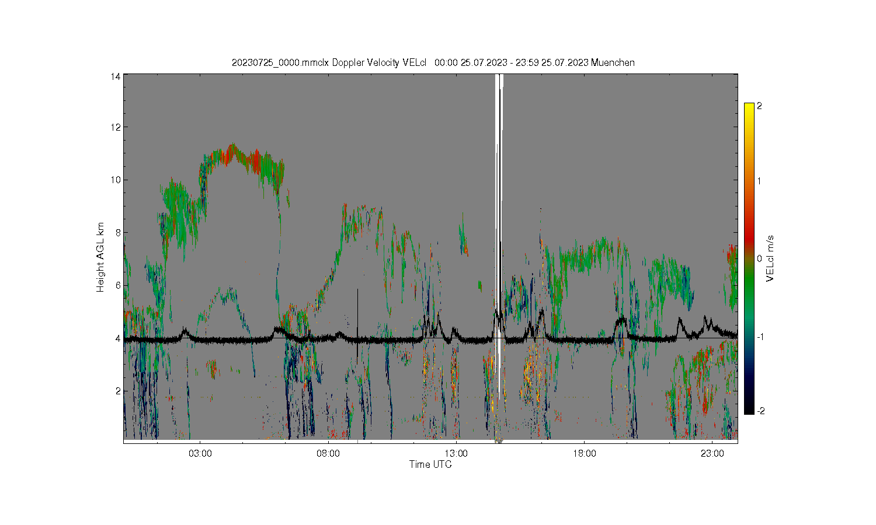Click the 'VELcl m/s' colorbar label

tap(770, 258)
